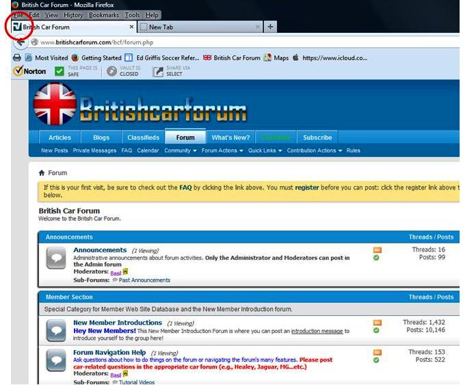Image resolution: width=463 pixels, height=385 pixels.
Task: Click the Forum Navigation Help forum icon
Action: (x=56, y=360)
